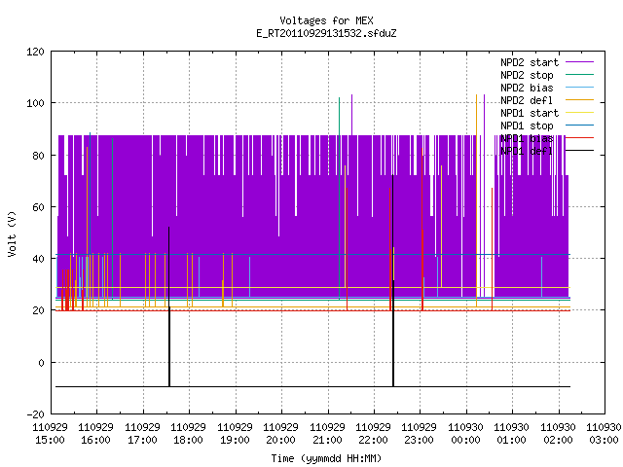Viewport: 623px width, 467px height.
Task: Click the chart title 'Voltages for MEX'
Action: click(x=326, y=20)
